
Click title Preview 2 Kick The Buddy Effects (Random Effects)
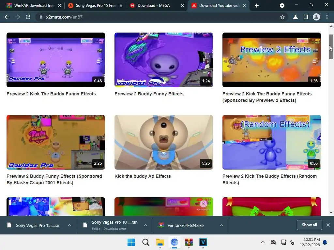[x=269, y=179]
